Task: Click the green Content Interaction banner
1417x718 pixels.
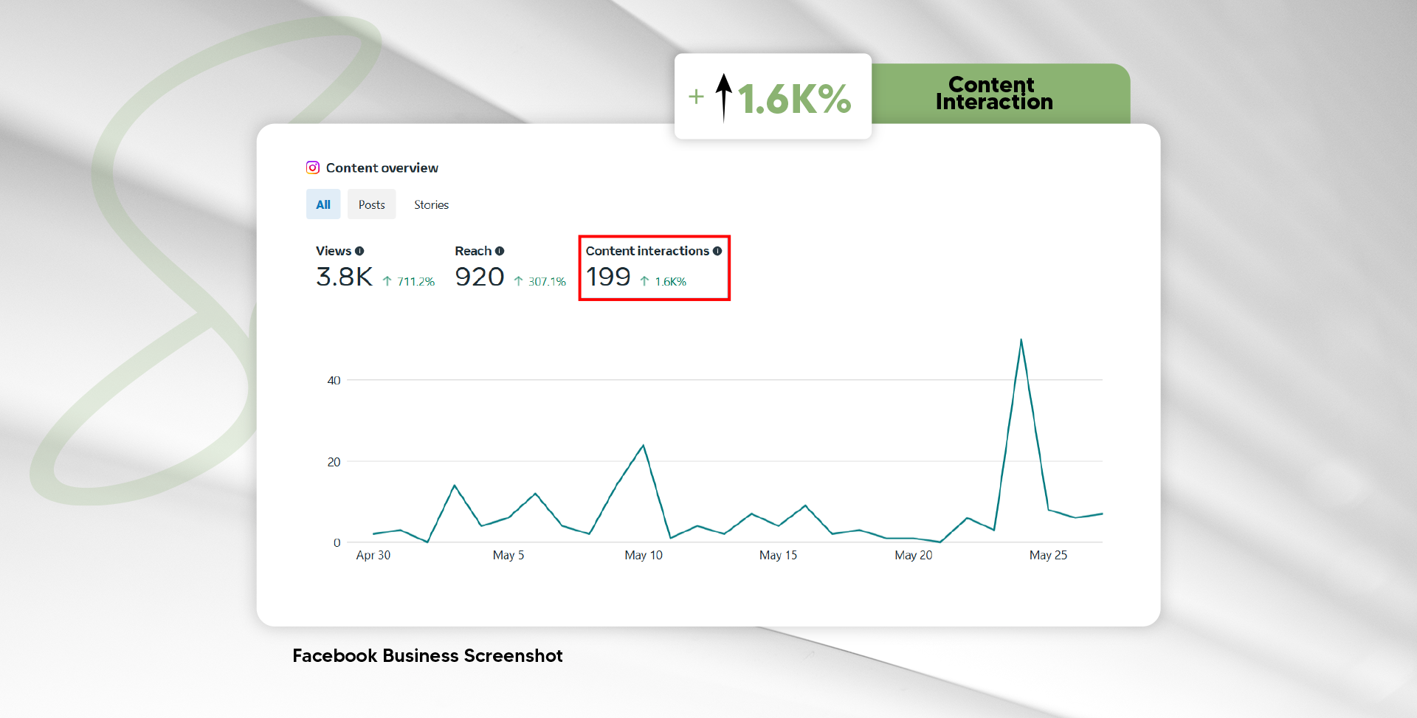Action: click(994, 94)
